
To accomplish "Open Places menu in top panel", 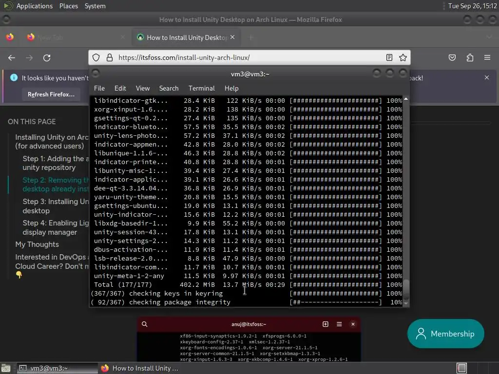I will click(x=68, y=6).
